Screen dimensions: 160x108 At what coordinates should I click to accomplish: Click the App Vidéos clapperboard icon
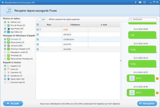[9, 32]
